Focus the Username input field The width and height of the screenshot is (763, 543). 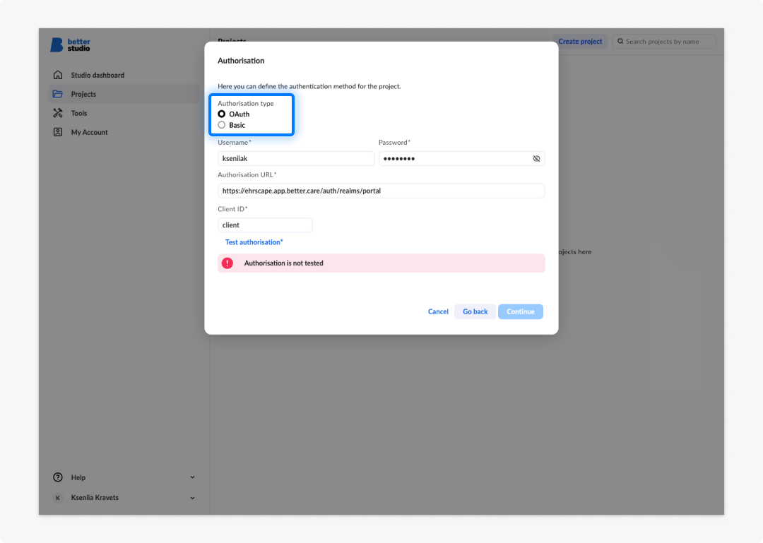click(x=296, y=159)
